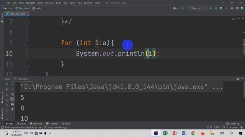
Task: Open the Event Log
Action: 233,124
